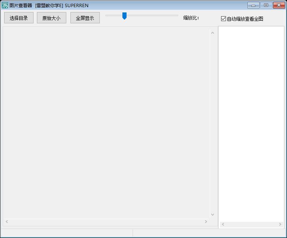Click the 原始大小 button
The image size is (287, 238).
pyautogui.click(x=52, y=18)
